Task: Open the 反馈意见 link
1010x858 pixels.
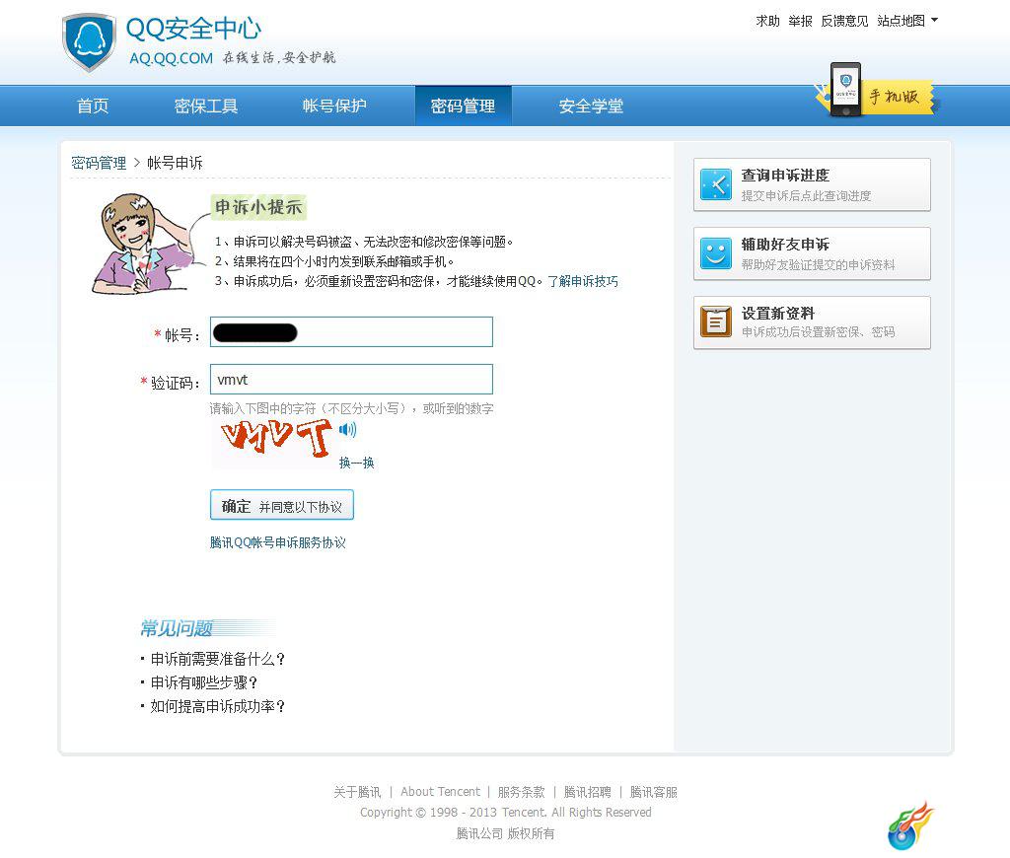Action: [844, 21]
